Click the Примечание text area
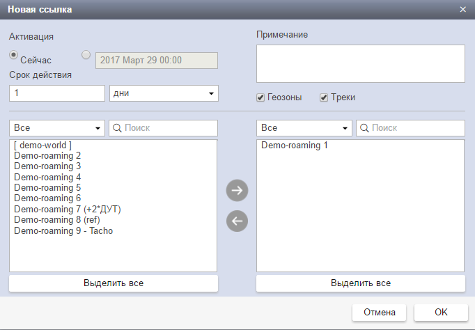 click(360, 64)
